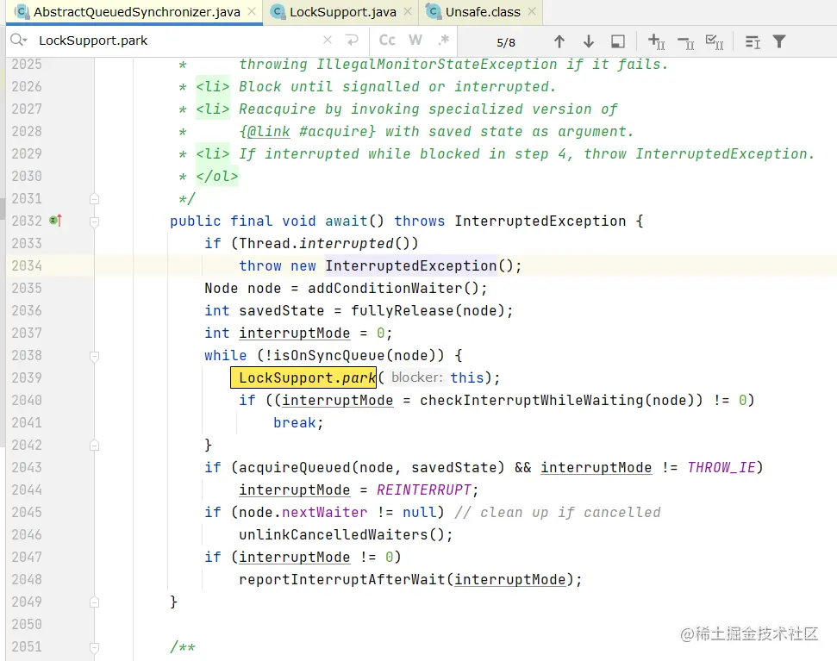Go to next occurrence arrow
Viewport: 837px width, 661px height.
point(588,41)
